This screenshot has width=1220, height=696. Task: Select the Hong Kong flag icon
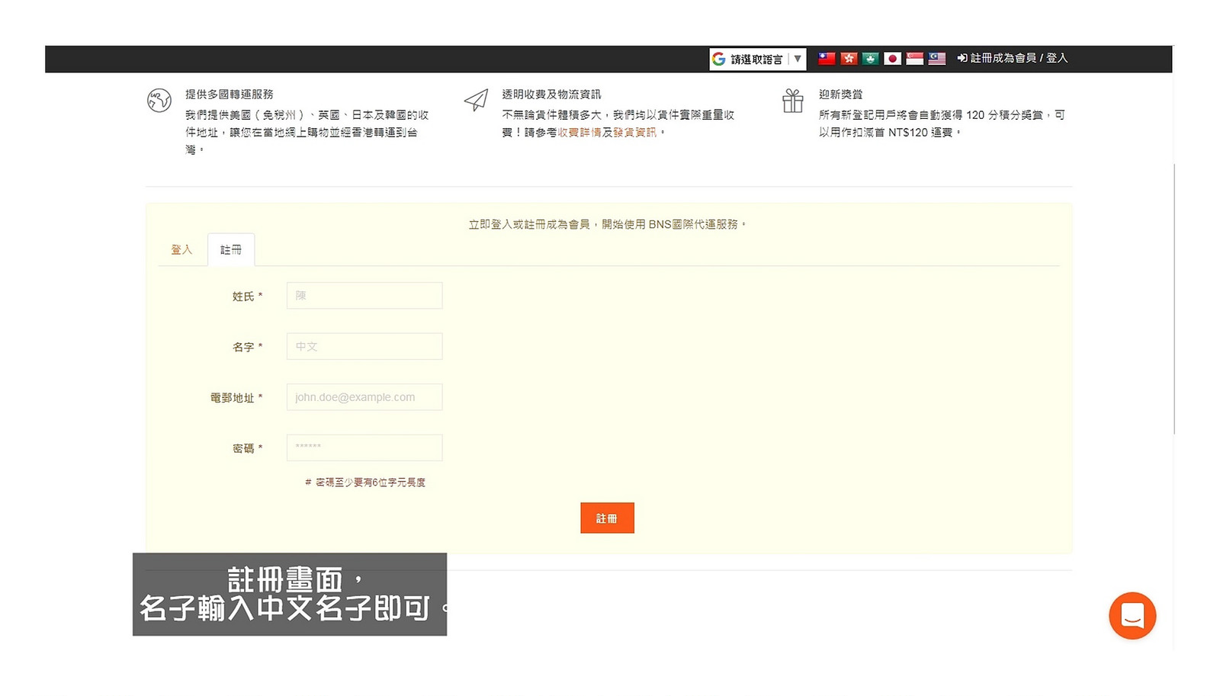point(849,59)
